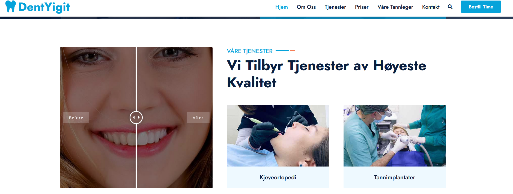Open search via the magnifier icon
Image resolution: width=513 pixels, height=194 pixels.
450,7
